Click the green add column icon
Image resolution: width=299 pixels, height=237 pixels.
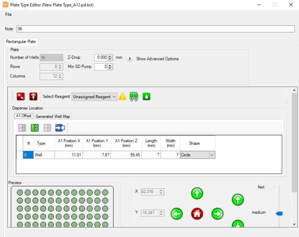(x=35, y=128)
